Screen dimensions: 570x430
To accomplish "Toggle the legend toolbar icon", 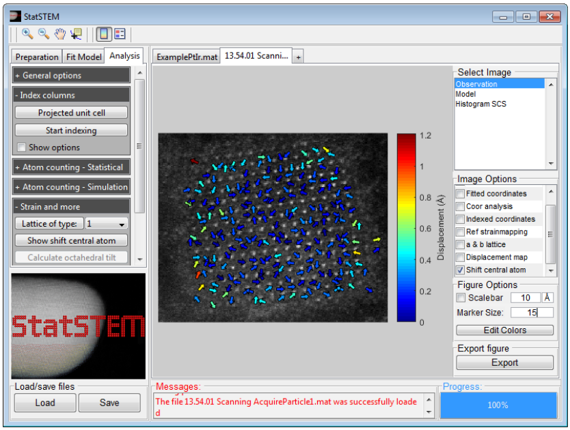I will coord(120,33).
